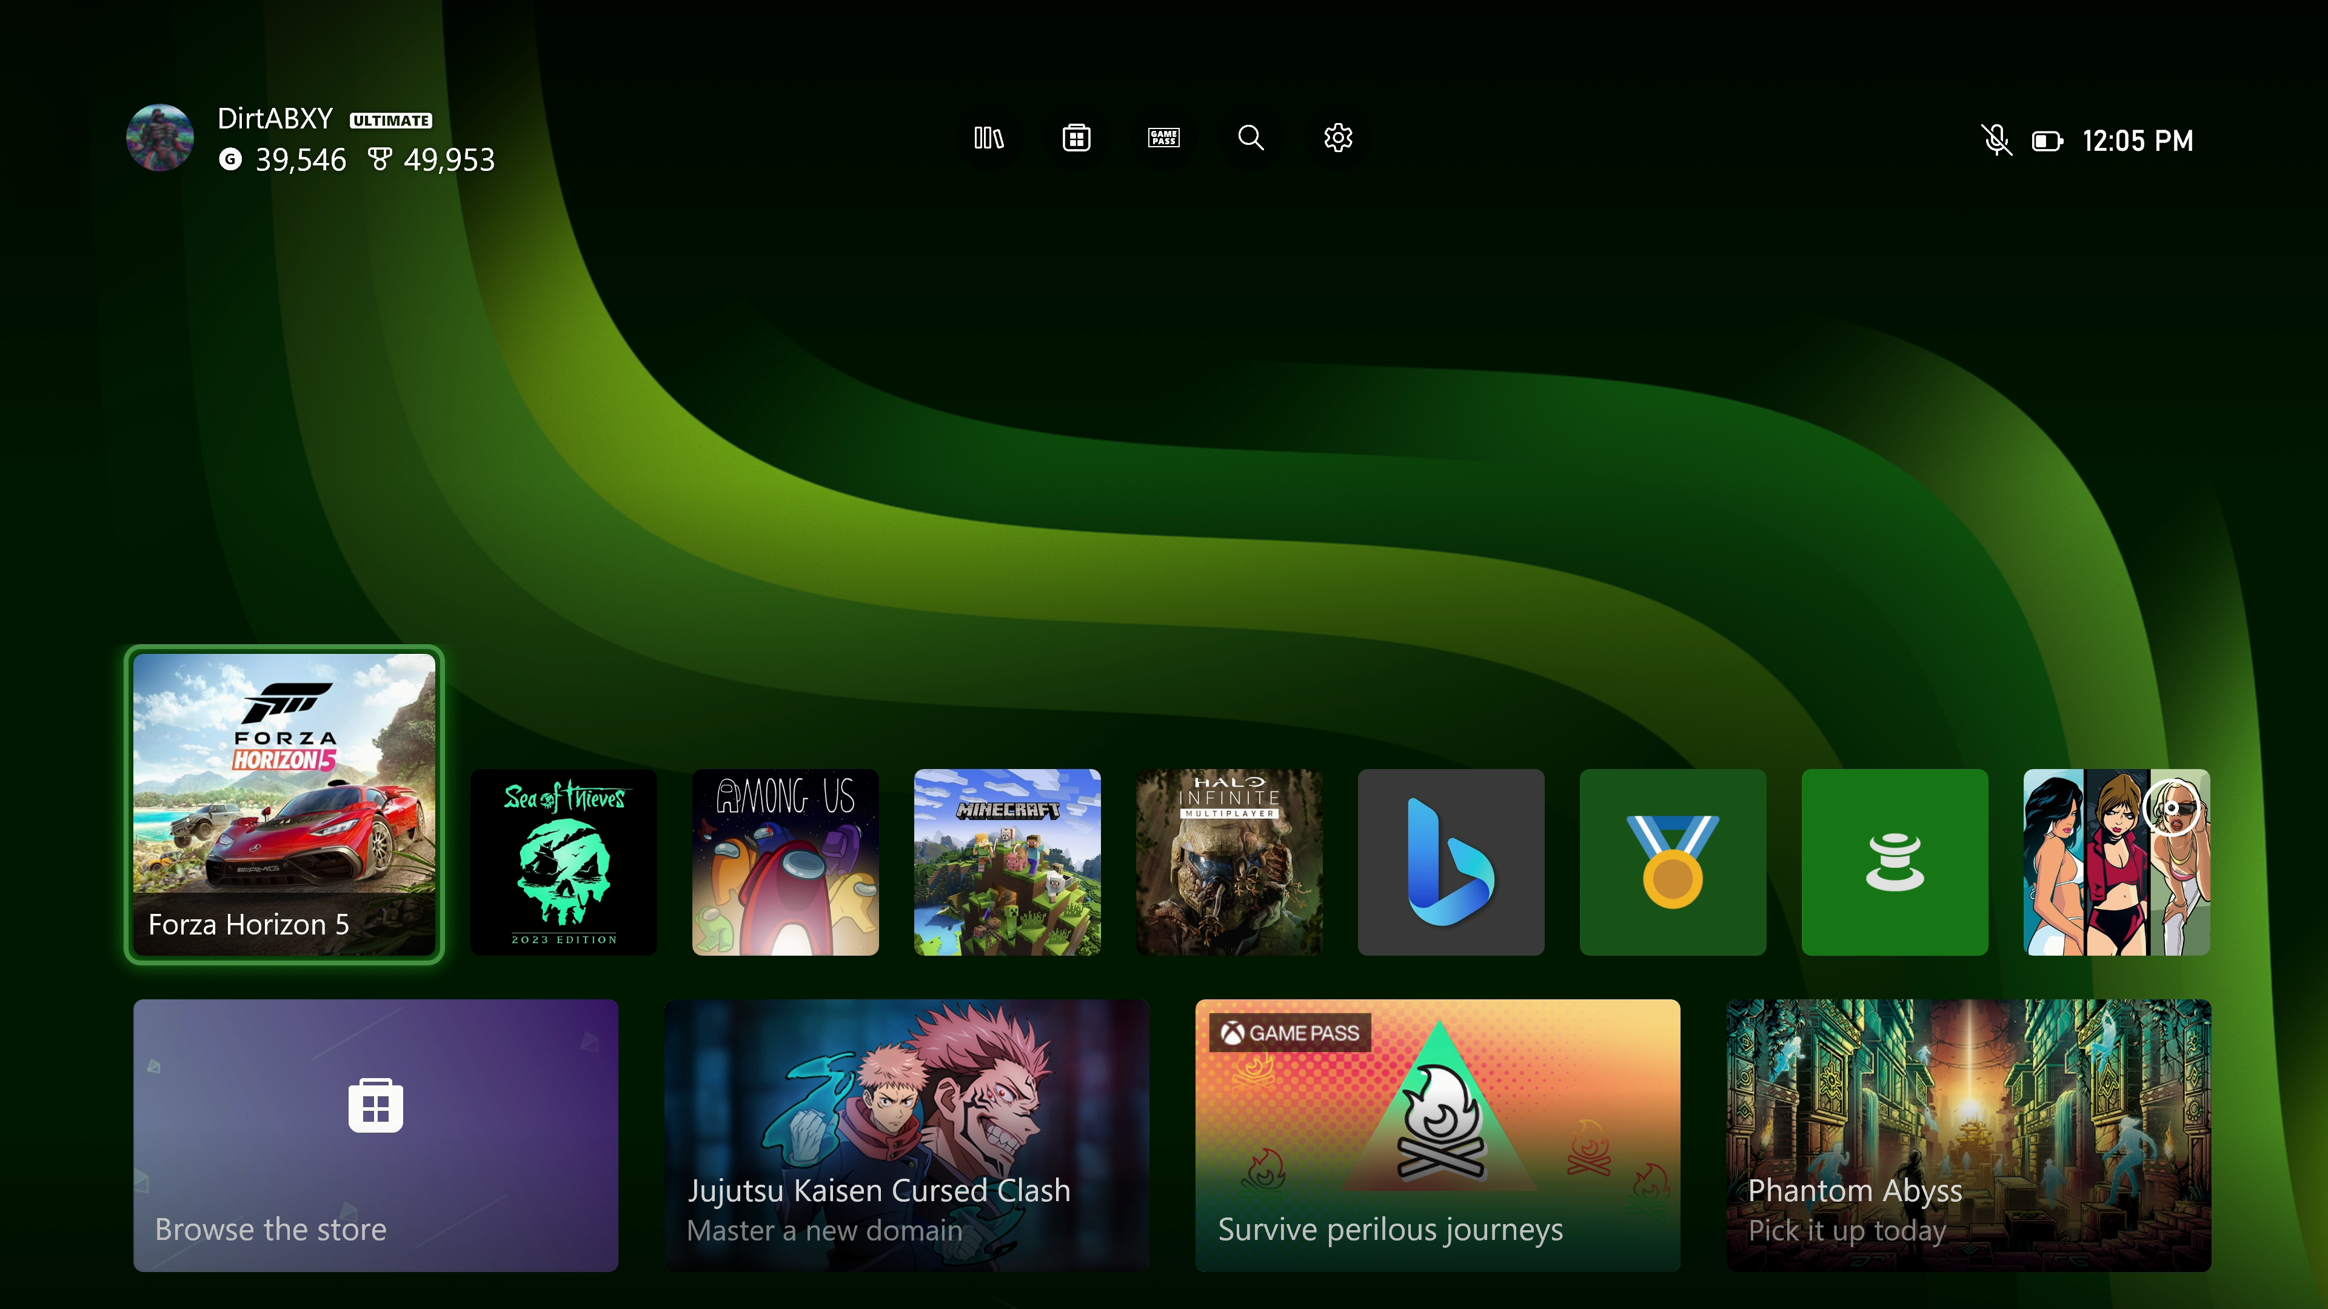This screenshot has height=1309, width=2328.
Task: Launch Halo Infinite Multiplayer tile
Action: 1229,862
